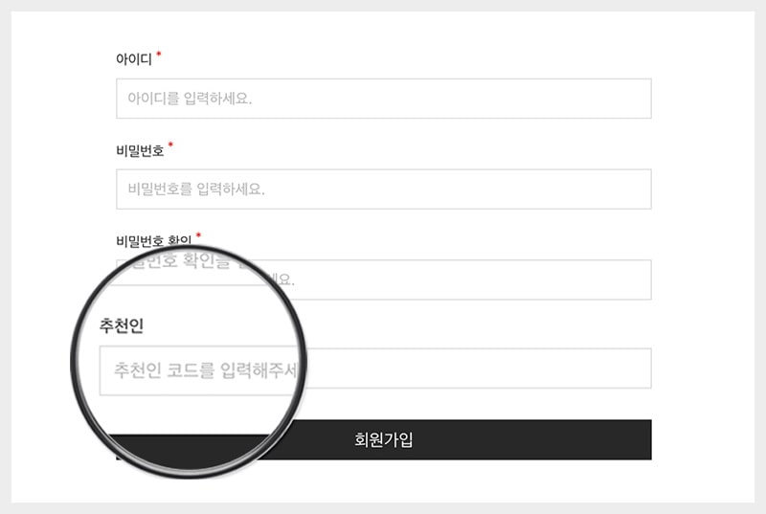Click the red asterisk beside 비밀번호

pos(170,145)
